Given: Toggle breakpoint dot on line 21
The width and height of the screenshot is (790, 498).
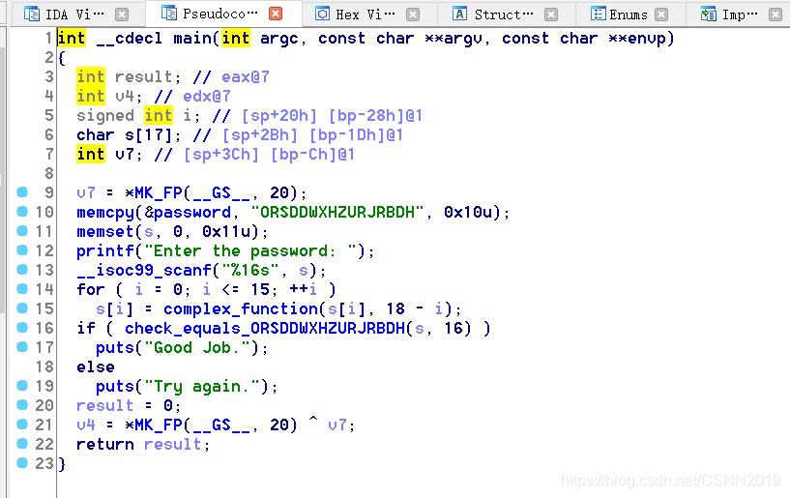Looking at the screenshot, I should pos(22,425).
